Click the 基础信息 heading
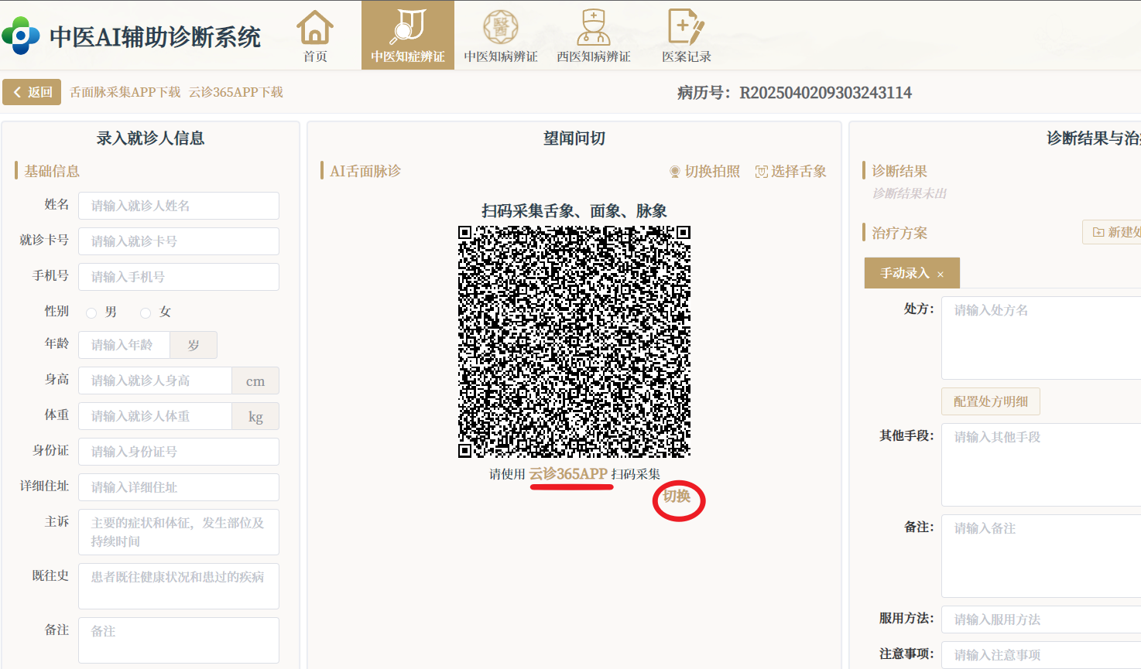1141x669 pixels. pyautogui.click(x=52, y=171)
